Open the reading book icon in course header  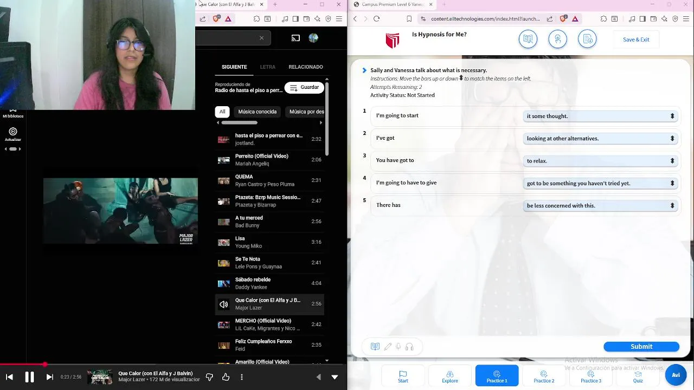tap(528, 39)
